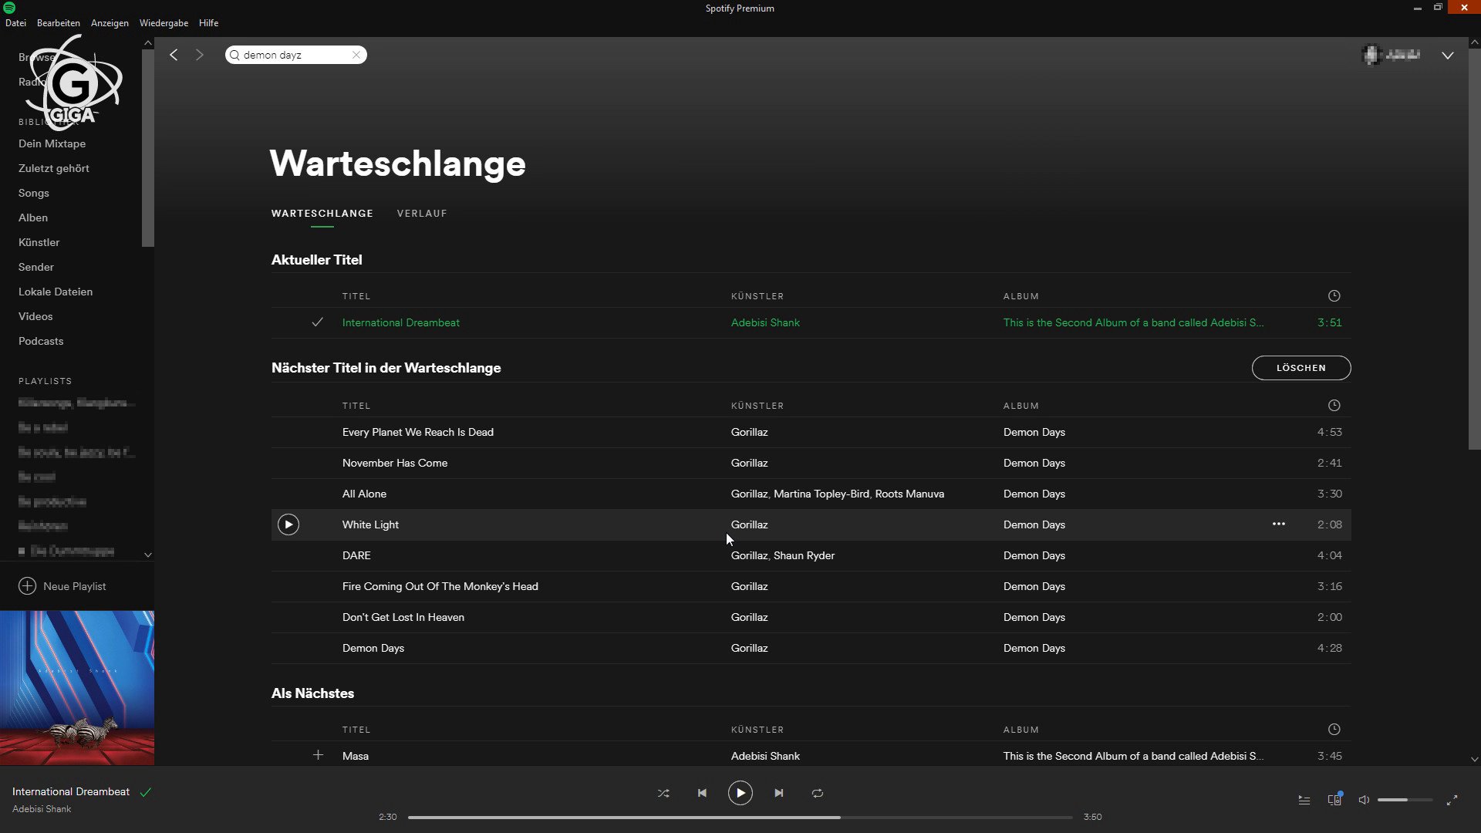Viewport: 1481px width, 833px height.
Task: Open the Bearbeiten menu
Action: coord(59,23)
